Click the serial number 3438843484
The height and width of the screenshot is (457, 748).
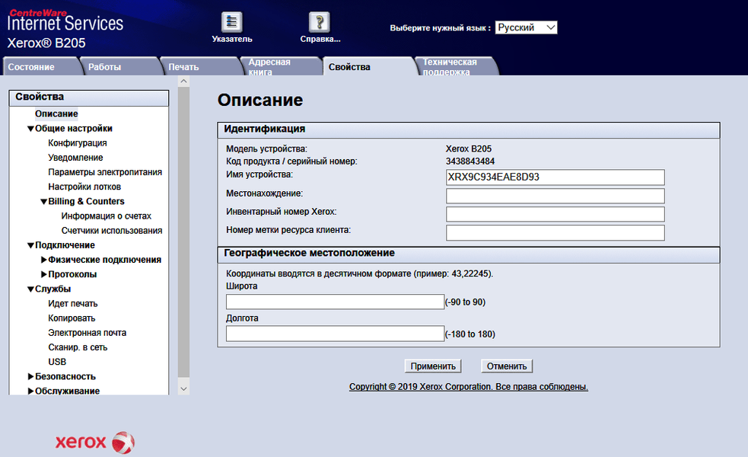point(470,161)
